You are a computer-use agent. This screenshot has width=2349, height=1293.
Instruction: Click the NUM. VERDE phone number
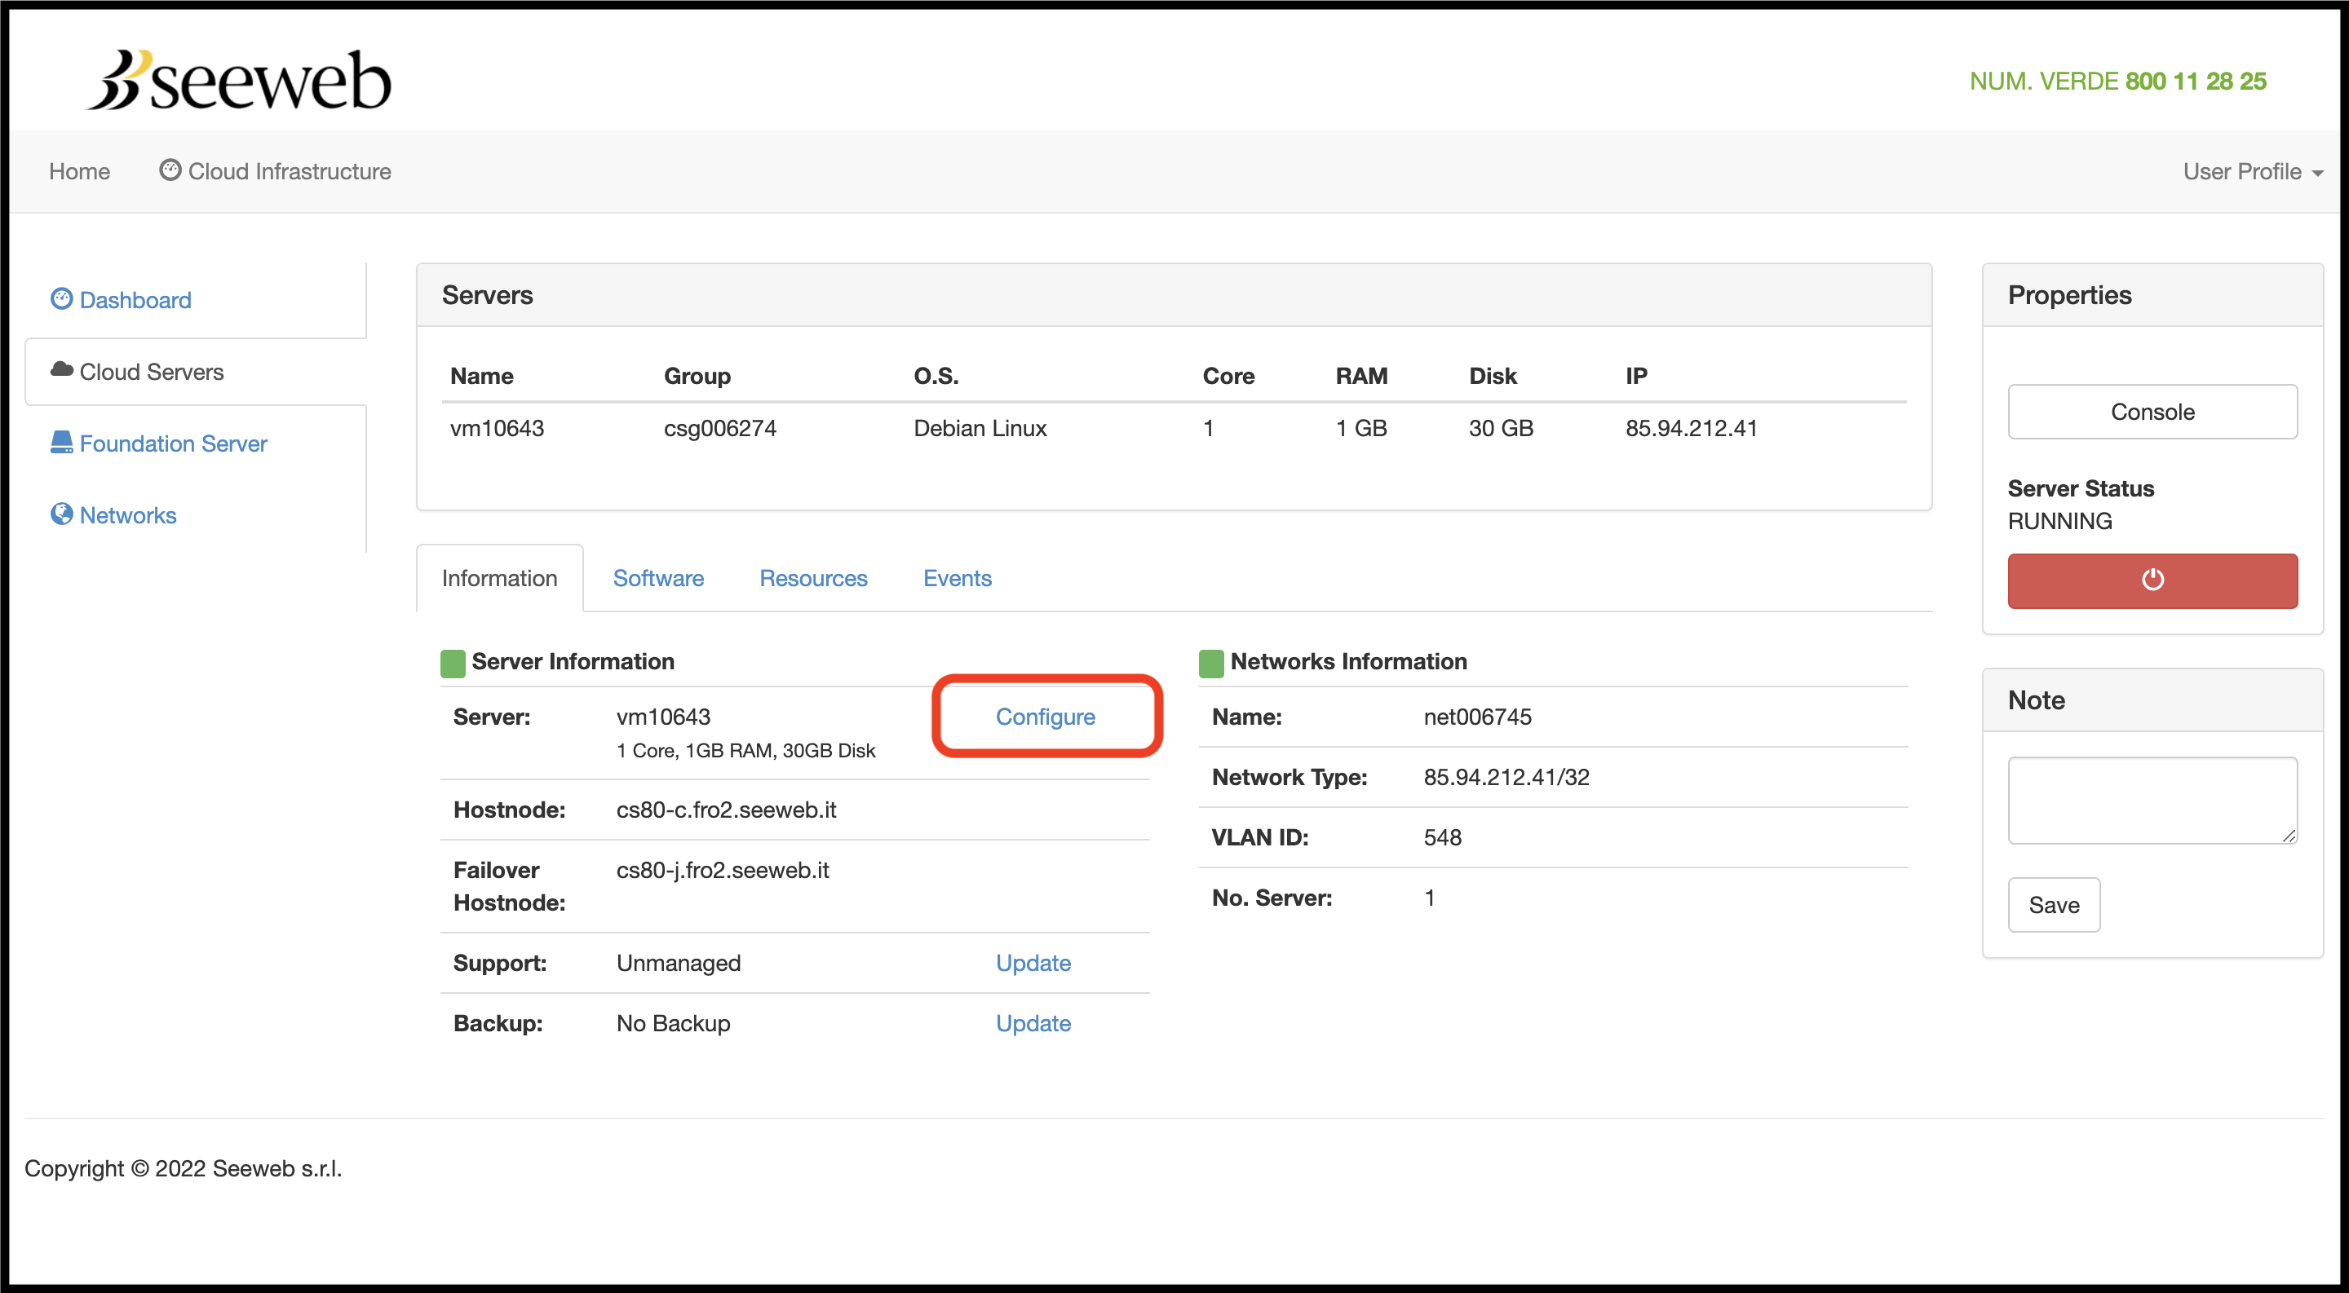pyautogui.click(x=2117, y=81)
